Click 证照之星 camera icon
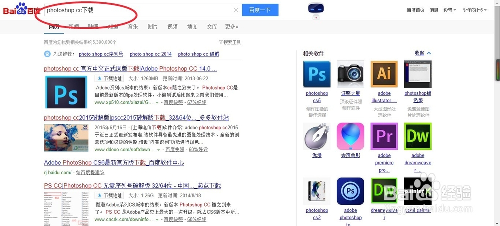This screenshot has width=500, height=226. pyautogui.click(x=351, y=74)
